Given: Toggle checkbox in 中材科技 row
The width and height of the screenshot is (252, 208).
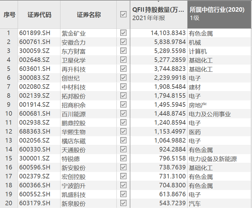Looking at the screenshot, I should pyautogui.click(x=123, y=87).
